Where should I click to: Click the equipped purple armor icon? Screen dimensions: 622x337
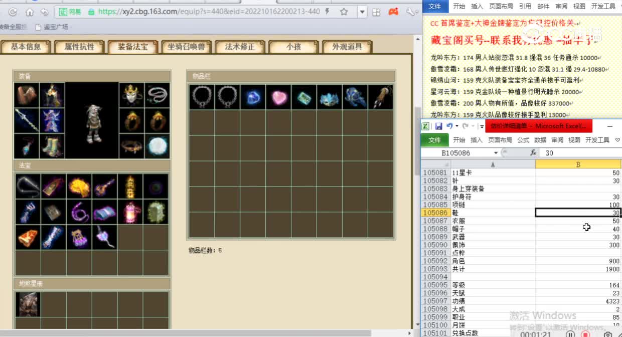click(52, 120)
